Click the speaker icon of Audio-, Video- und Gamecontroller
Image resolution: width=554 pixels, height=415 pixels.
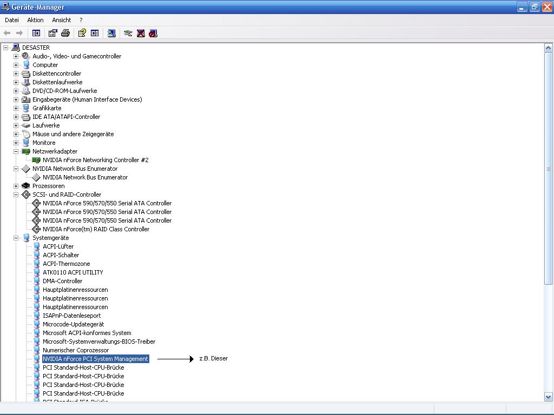coord(26,56)
